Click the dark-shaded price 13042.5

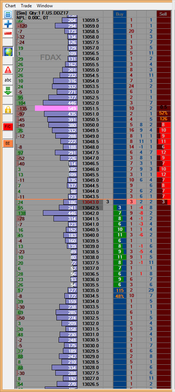91,208
